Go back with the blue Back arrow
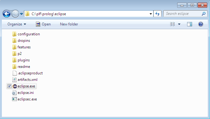This screenshot has width=210, height=119. 6,14
